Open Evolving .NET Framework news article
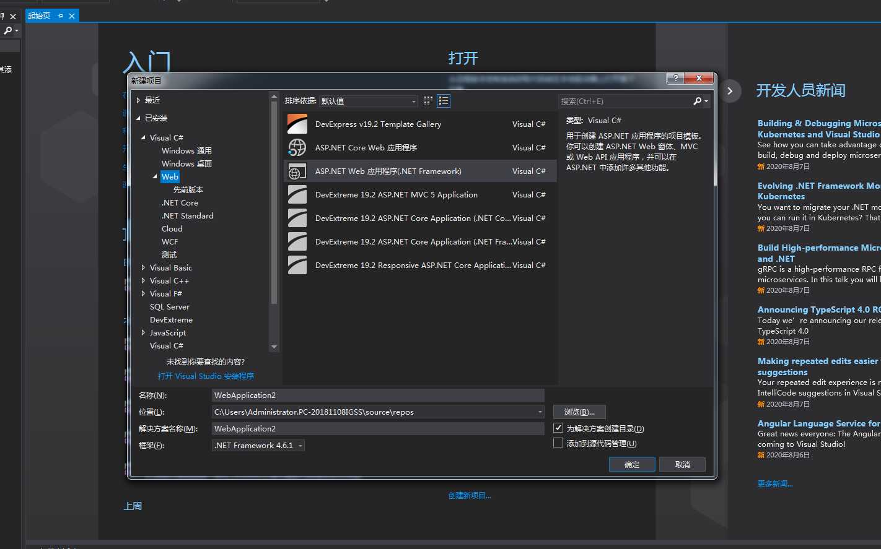 (819, 191)
